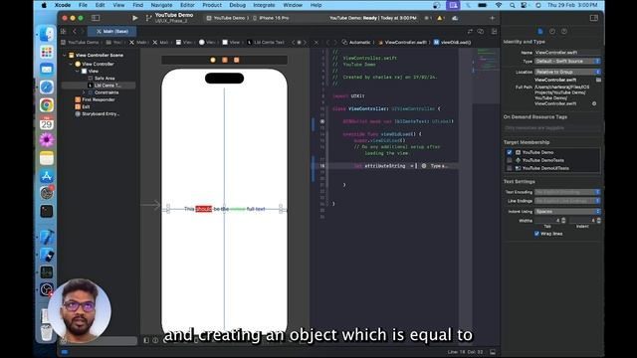Click the Exit icon above the canvas
This screenshot has width=637, height=358.
tap(237, 60)
